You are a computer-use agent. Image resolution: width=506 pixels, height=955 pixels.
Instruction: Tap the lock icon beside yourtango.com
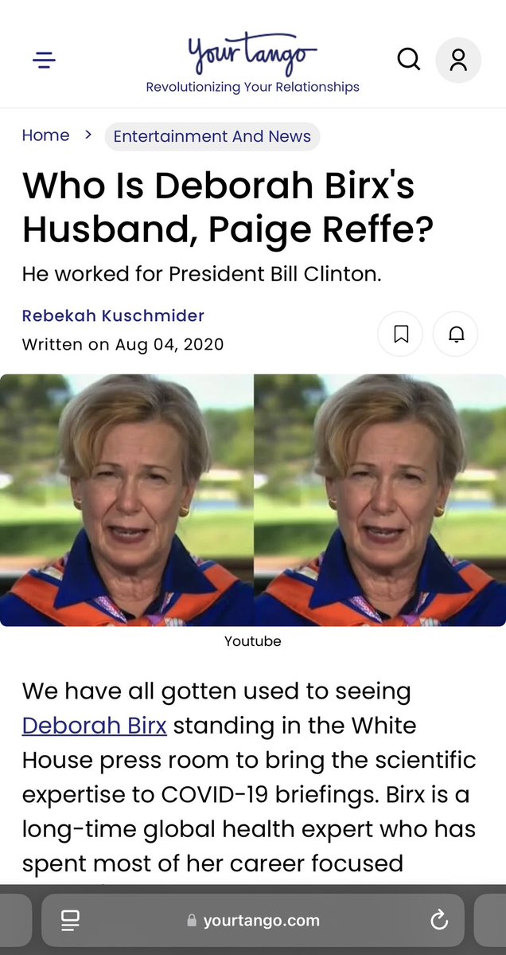coord(193,920)
